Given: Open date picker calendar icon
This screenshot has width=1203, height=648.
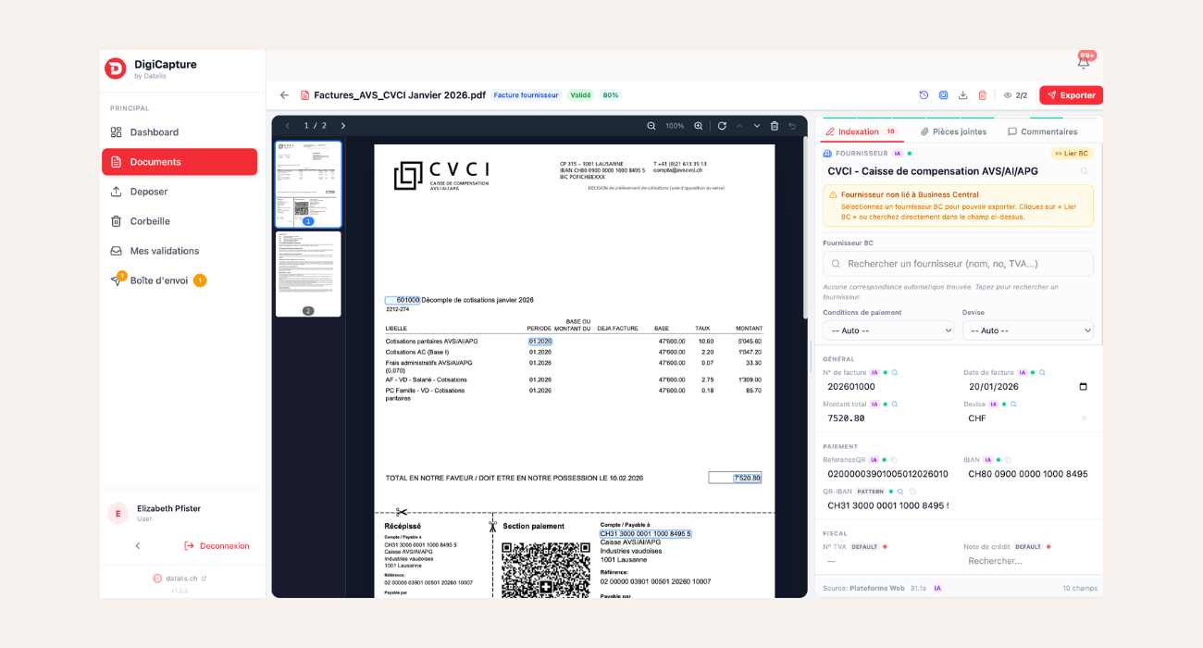Looking at the screenshot, I should [1084, 387].
